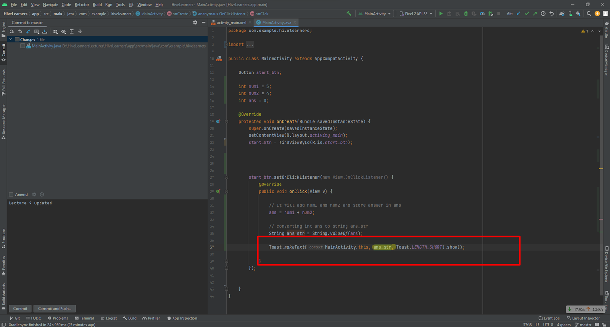Image resolution: width=610 pixels, height=327 pixels.
Task: Click the onCreate breadcrumb
Action: pyautogui.click(x=177, y=14)
